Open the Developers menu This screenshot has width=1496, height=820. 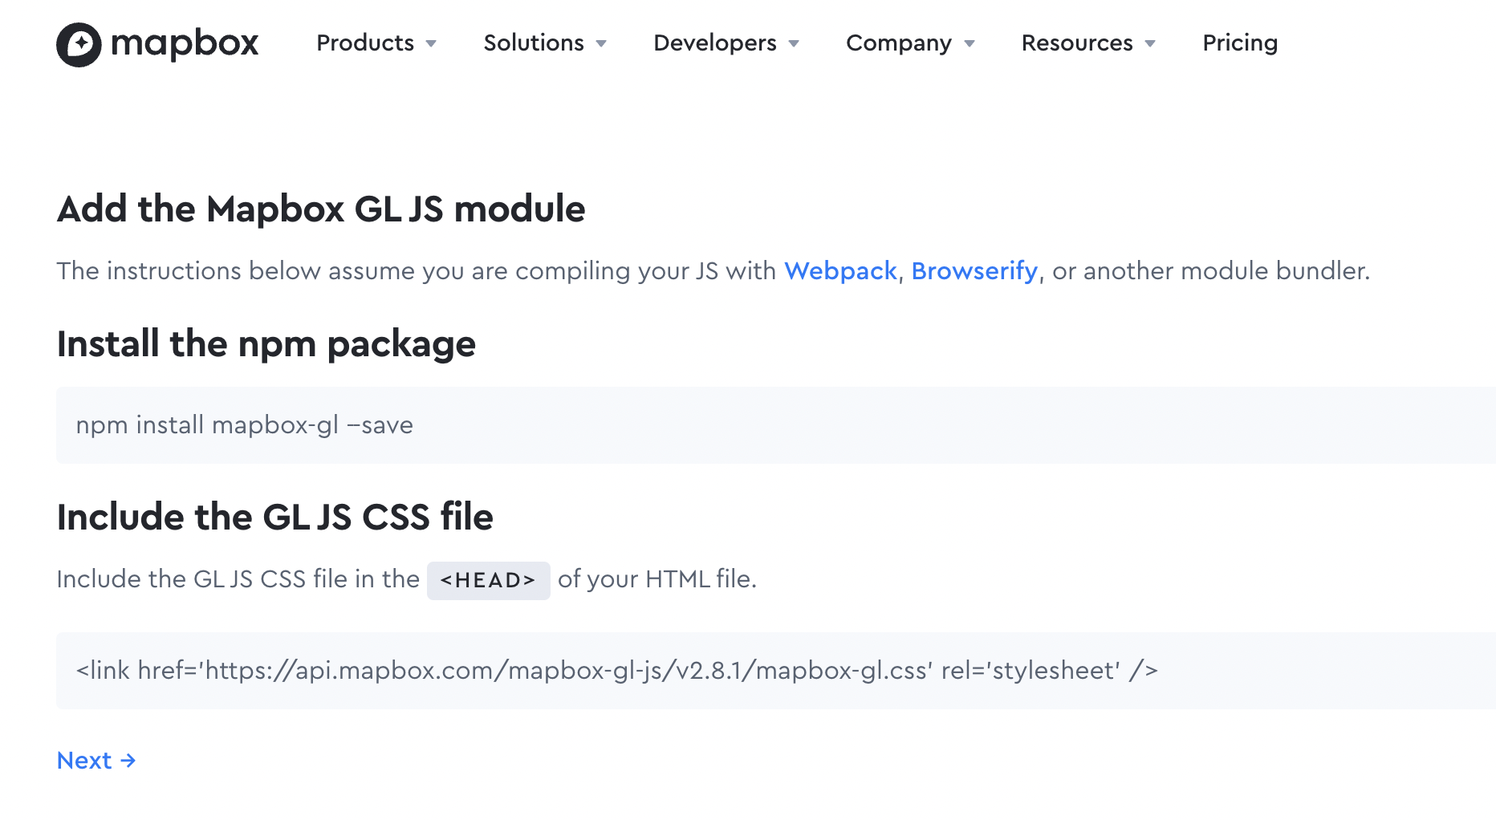click(x=715, y=43)
